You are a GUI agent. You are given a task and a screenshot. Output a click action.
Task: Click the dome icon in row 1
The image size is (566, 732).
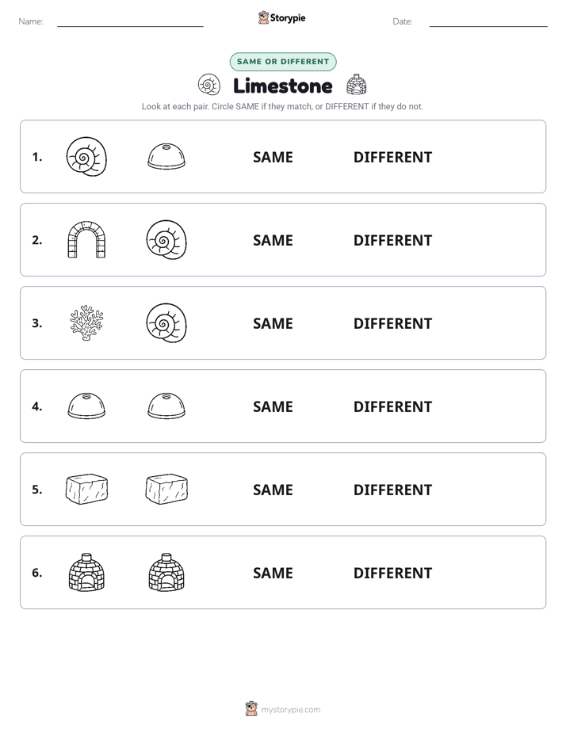pos(166,156)
